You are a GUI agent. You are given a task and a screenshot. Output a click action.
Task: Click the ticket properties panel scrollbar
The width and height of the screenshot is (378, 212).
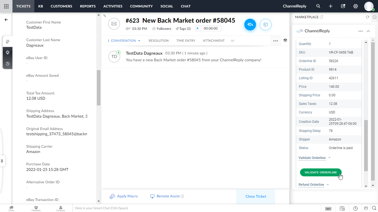99,88
